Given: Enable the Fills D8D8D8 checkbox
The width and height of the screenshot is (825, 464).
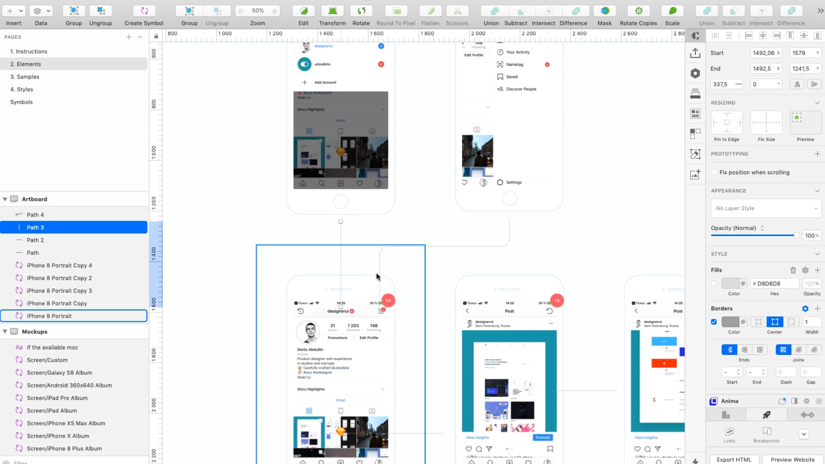Looking at the screenshot, I should (x=714, y=283).
